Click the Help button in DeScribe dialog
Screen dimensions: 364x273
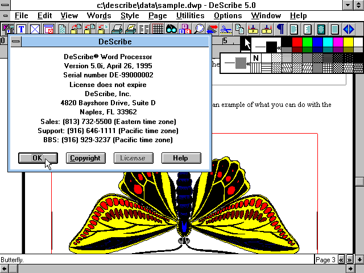pos(181,158)
